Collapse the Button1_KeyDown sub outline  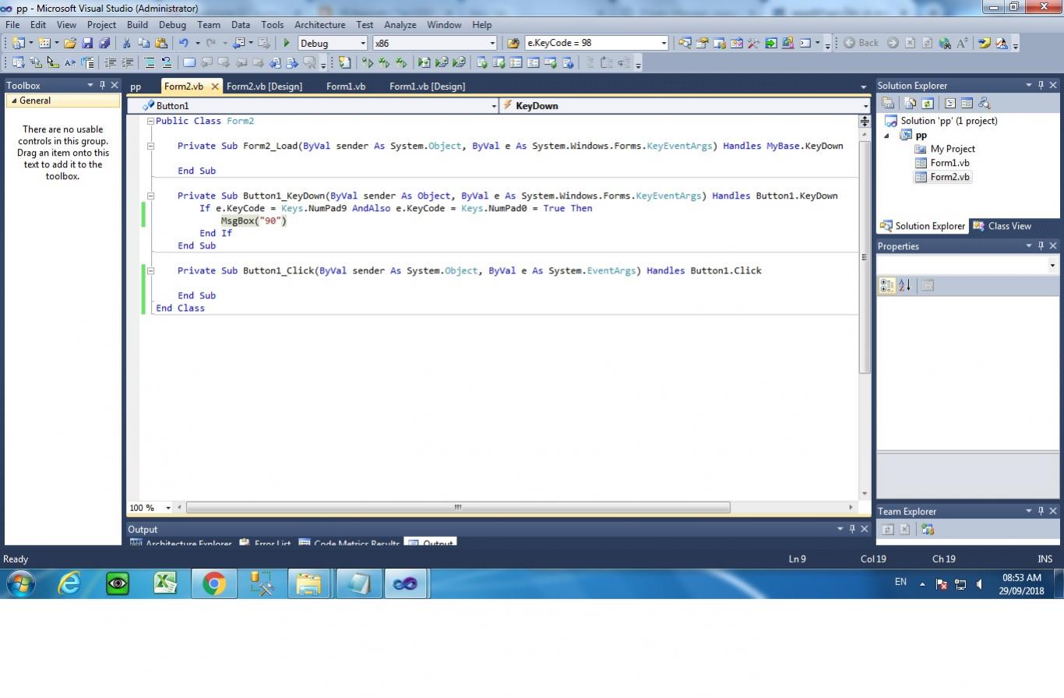[151, 196]
